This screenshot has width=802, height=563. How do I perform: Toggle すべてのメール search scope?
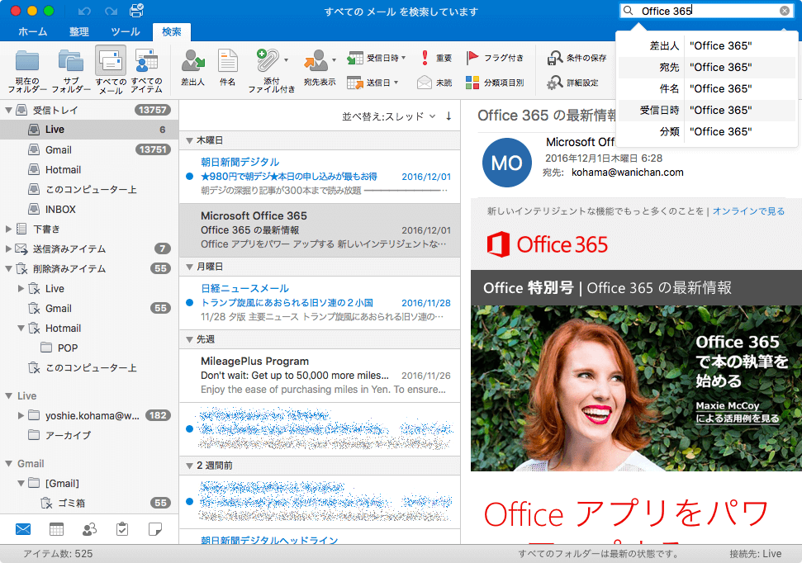click(111, 70)
